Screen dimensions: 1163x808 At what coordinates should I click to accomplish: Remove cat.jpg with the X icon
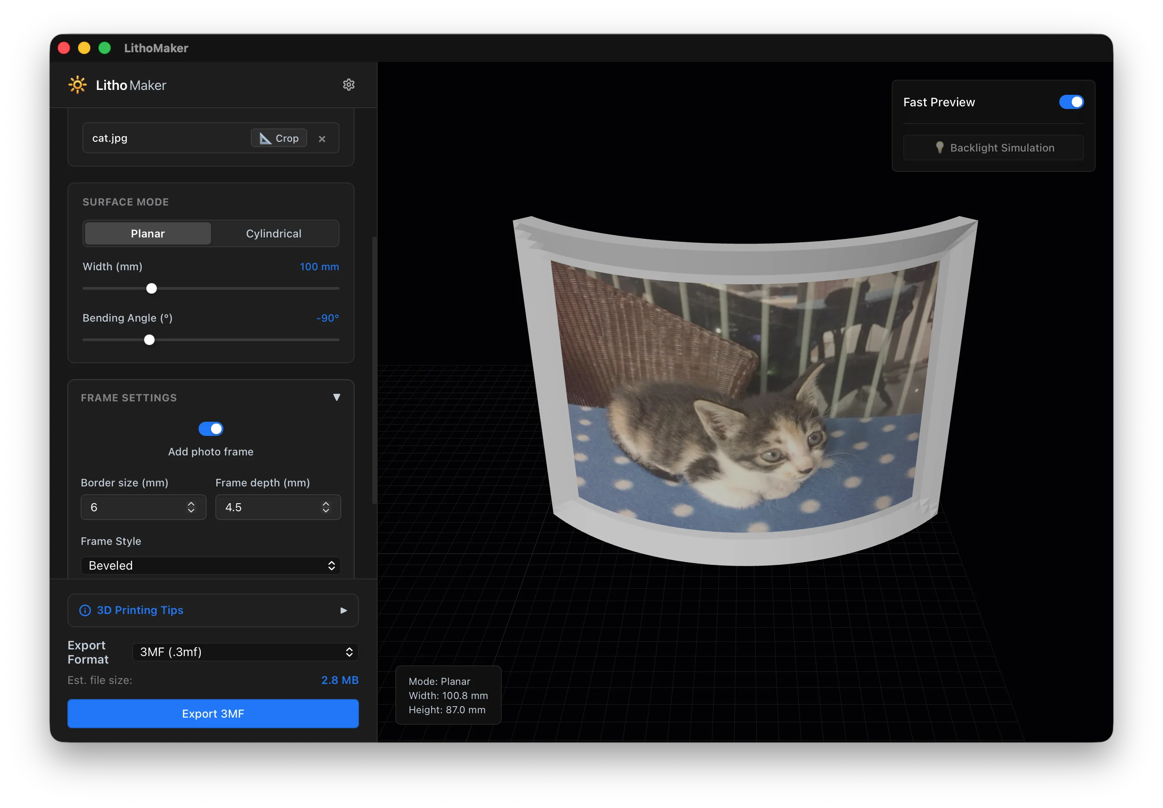point(322,139)
